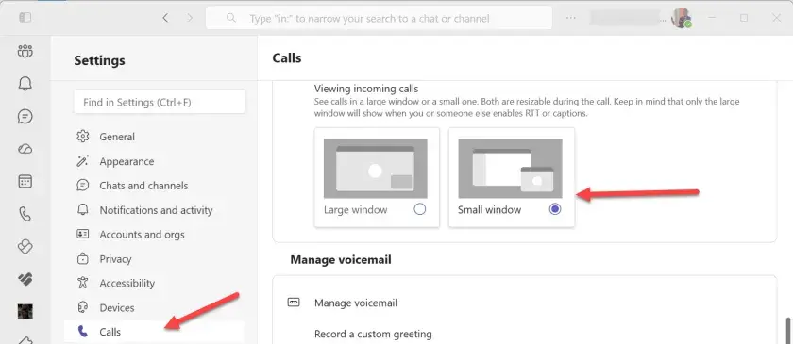Image resolution: width=793 pixels, height=344 pixels.
Task: Click the search magnifier icon
Action: 231,18
